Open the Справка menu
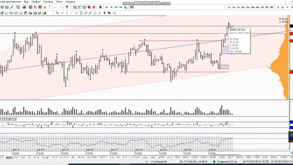 click(70, 2)
